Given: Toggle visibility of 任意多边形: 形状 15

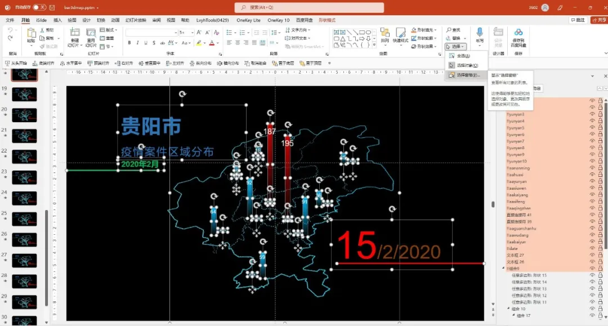Looking at the screenshot, I should tap(592, 275).
